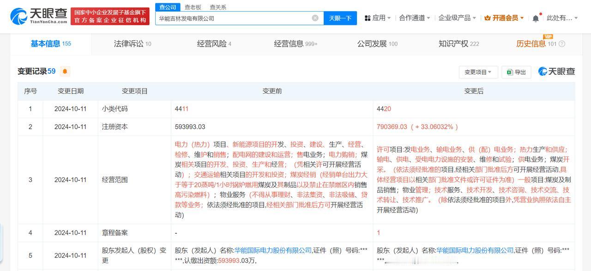Click the 天眼查 watermark logo beside 导出
This screenshot has height=271, width=591.
557,72
